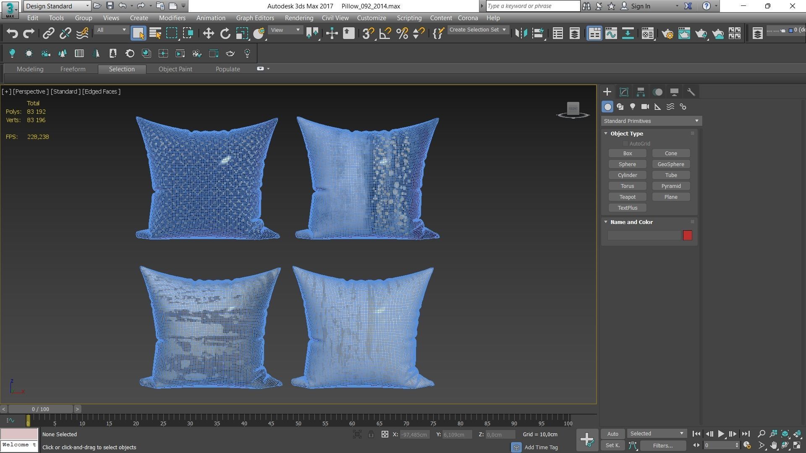
Task: Activate the Unlink Selection tool
Action: coord(65,34)
